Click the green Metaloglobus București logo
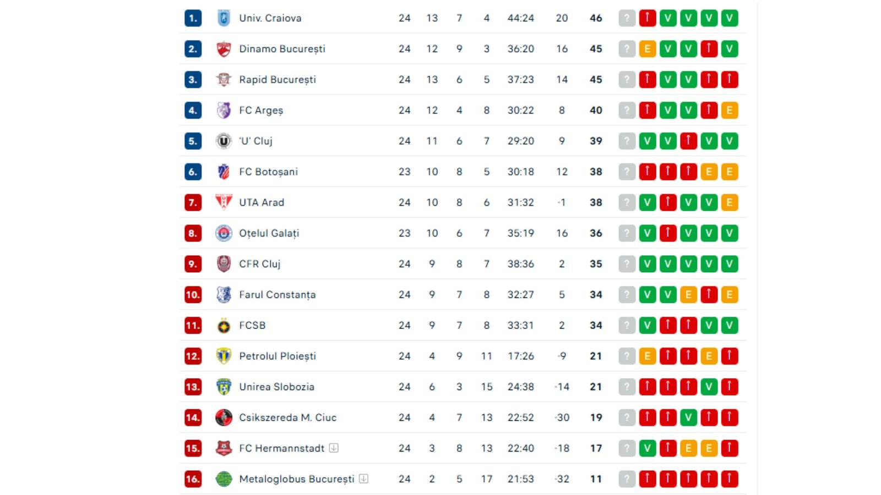The height and width of the screenshot is (495, 881). coord(225,479)
